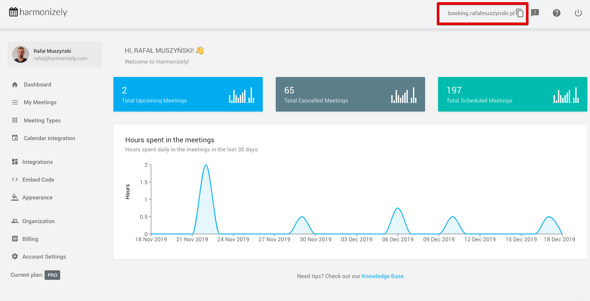Click the Calendar integration calendar icon

[15, 138]
